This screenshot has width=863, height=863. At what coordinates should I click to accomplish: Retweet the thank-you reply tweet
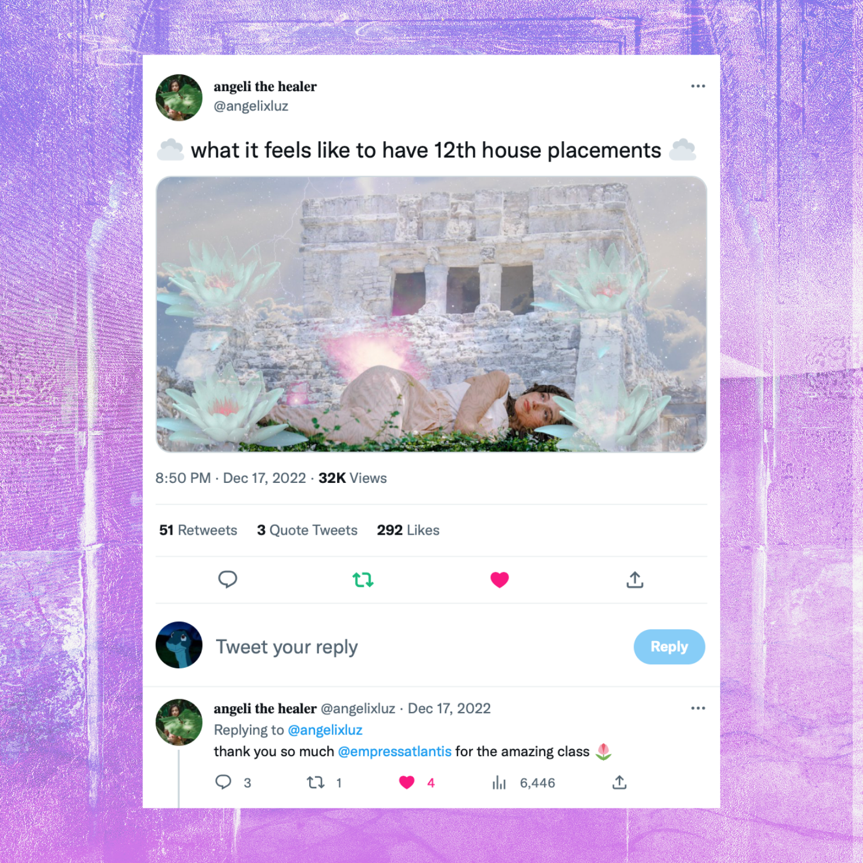(316, 782)
